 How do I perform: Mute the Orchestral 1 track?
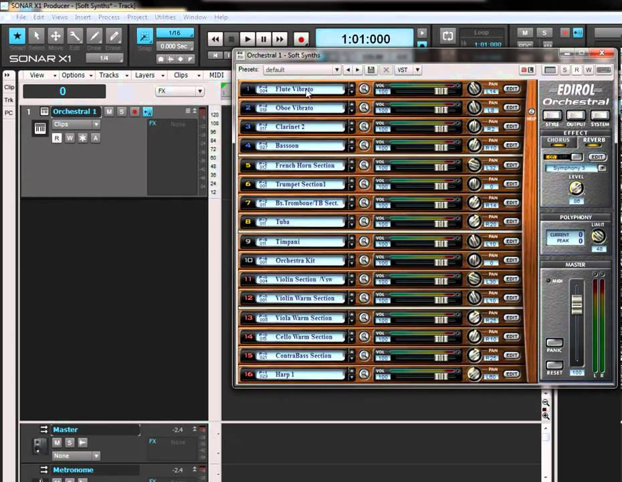(x=109, y=112)
